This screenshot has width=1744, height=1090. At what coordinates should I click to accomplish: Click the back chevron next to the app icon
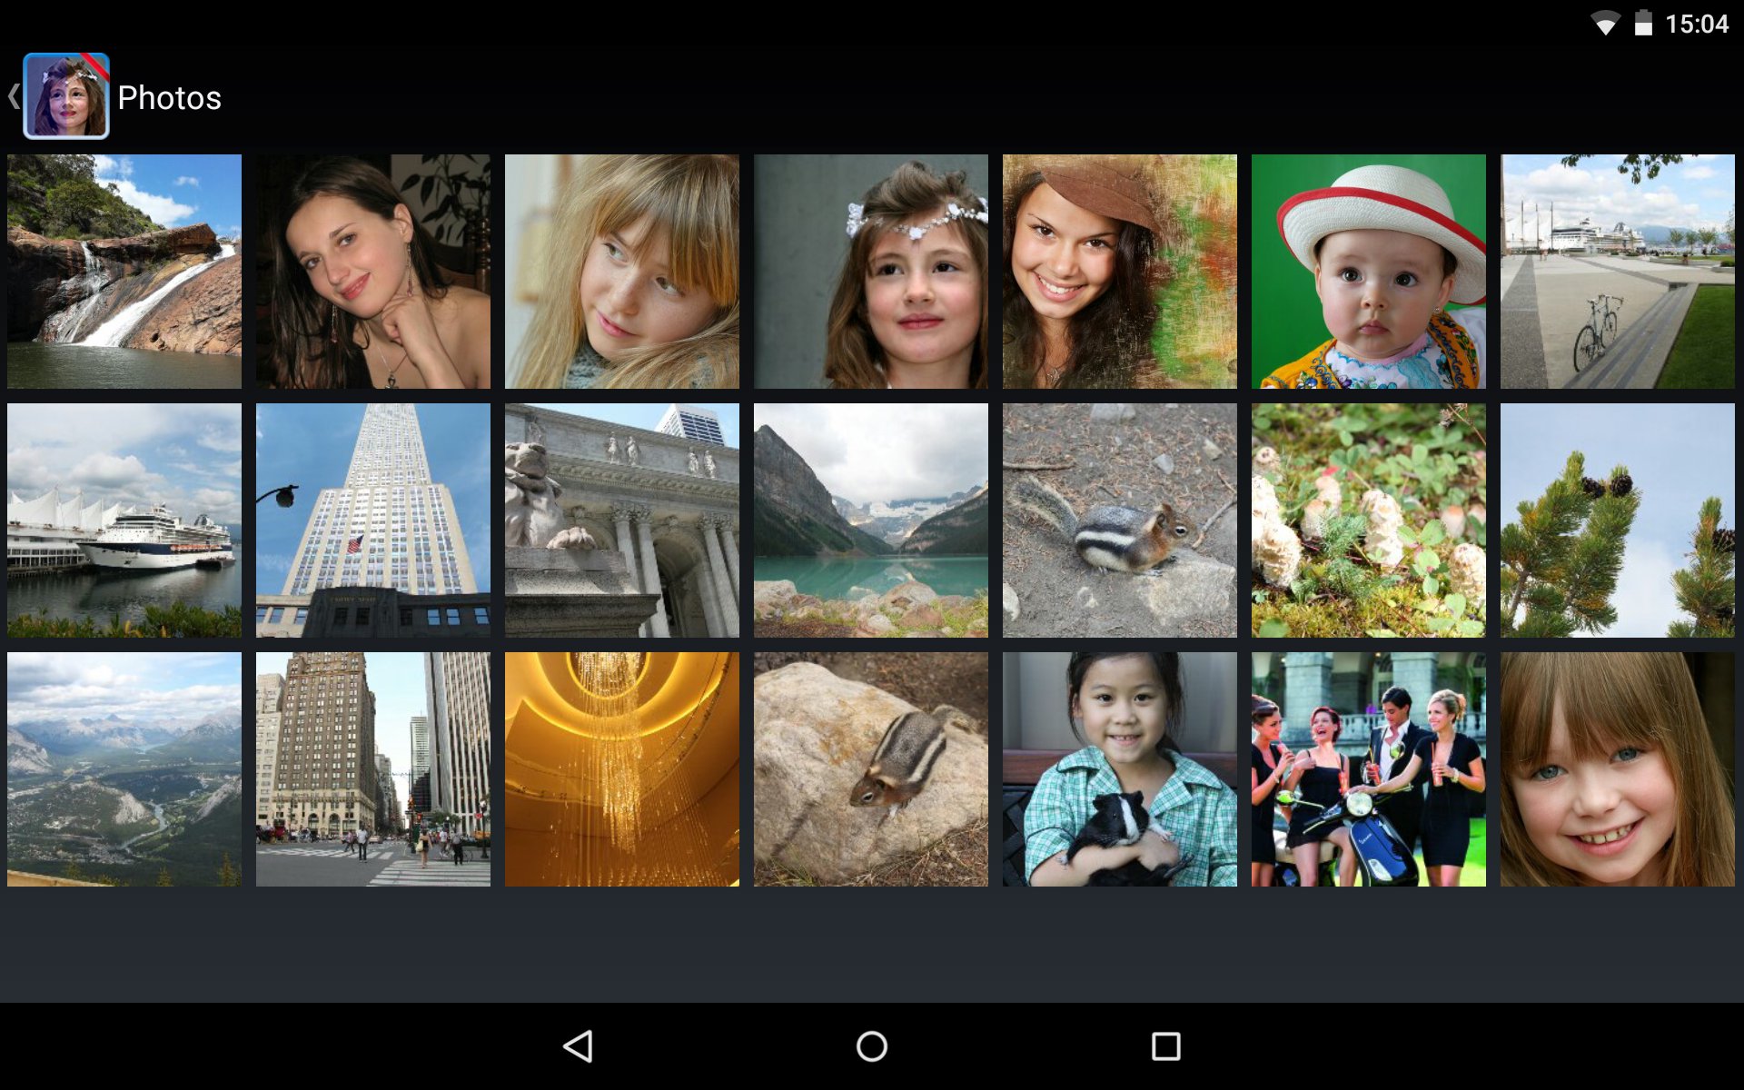click(13, 96)
